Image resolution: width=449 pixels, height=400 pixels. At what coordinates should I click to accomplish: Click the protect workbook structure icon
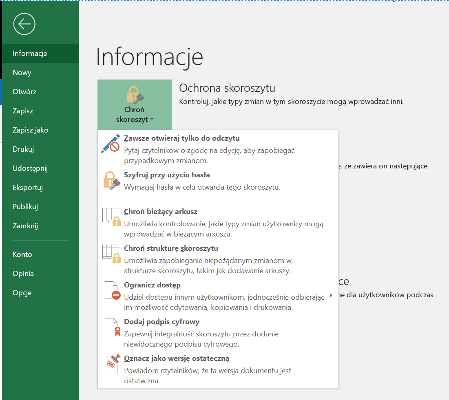(x=111, y=254)
